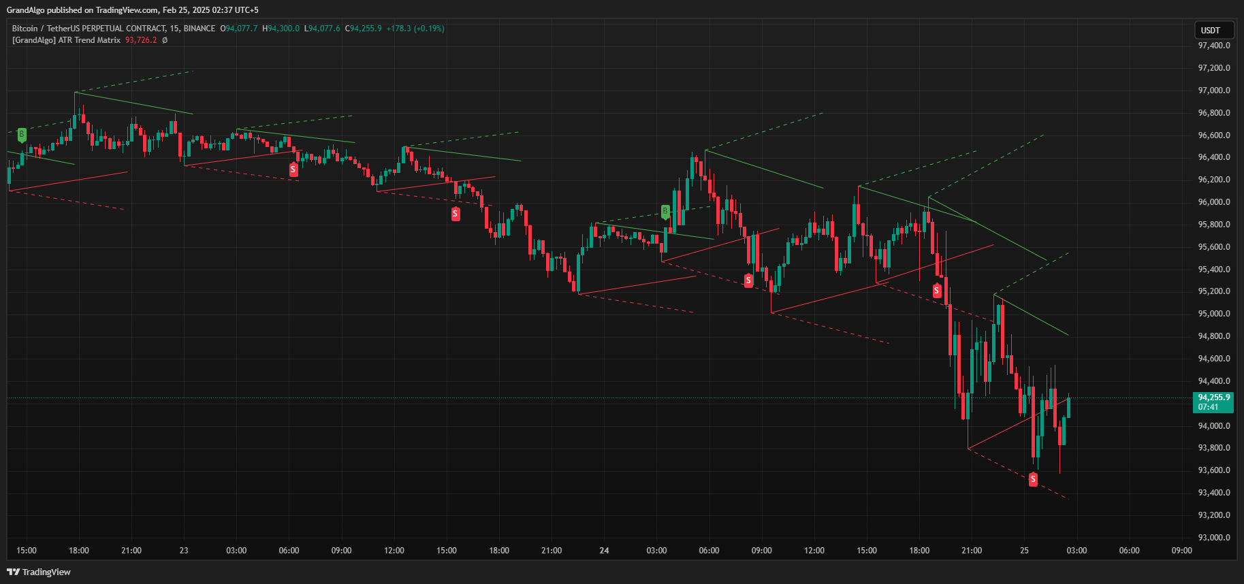Click the 94,800.0 price axis label
This screenshot has height=584, width=1244.
(1214, 336)
